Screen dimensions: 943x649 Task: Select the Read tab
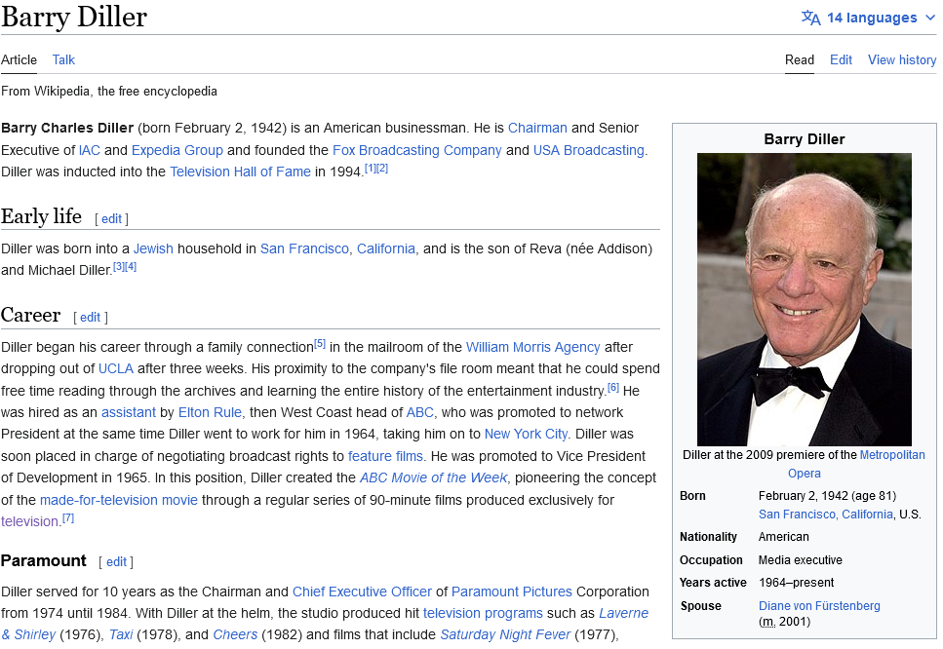pyautogui.click(x=800, y=59)
